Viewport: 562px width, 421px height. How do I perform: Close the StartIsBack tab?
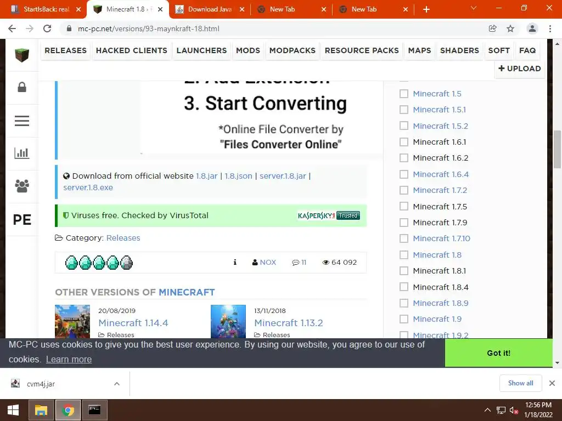click(78, 9)
